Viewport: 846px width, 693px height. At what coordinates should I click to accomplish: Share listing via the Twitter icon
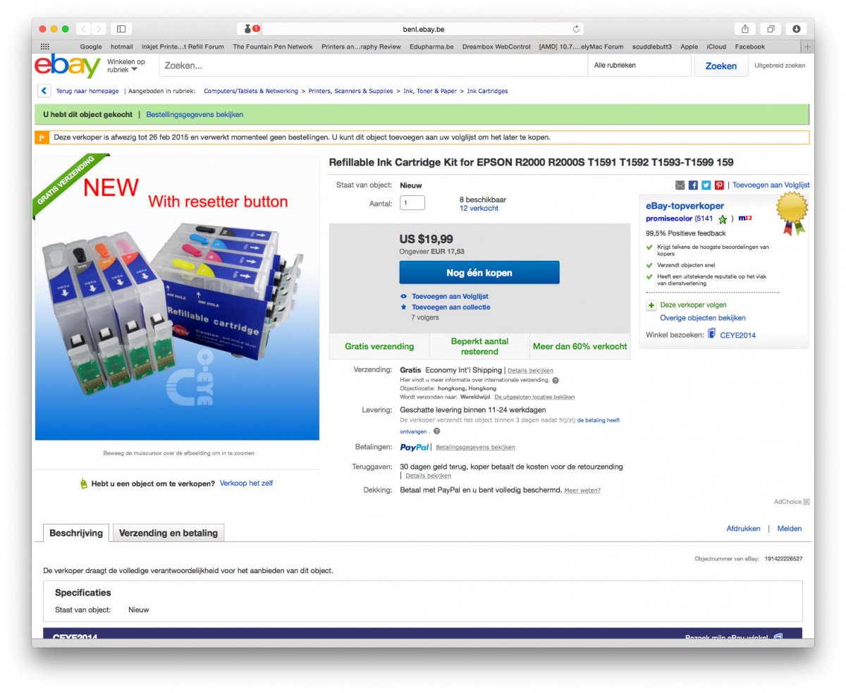[x=706, y=185]
